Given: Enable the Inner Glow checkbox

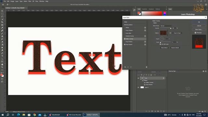Looking at the screenshot, I should 125,33.
